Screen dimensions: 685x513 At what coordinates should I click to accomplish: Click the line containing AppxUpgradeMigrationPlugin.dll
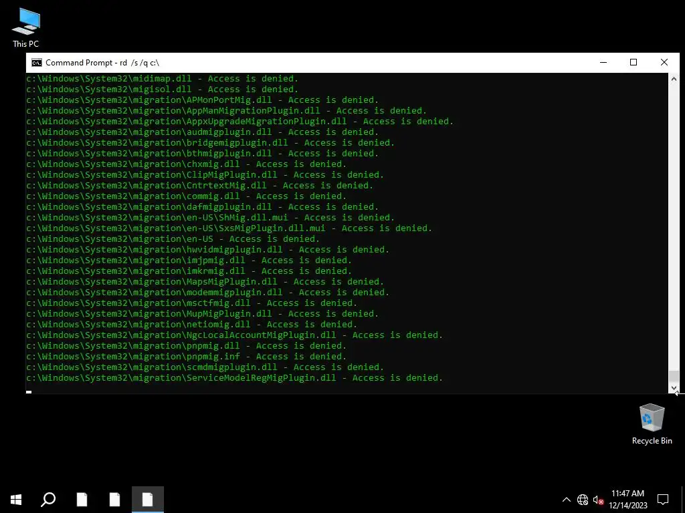240,122
